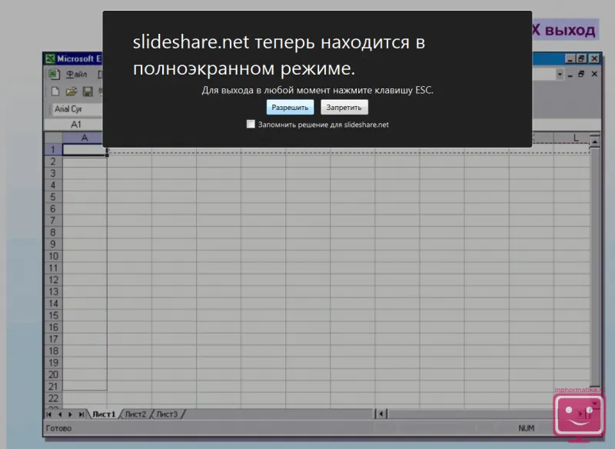This screenshot has height=449, width=615.
Task: Select row 22 header
Action: (x=53, y=398)
